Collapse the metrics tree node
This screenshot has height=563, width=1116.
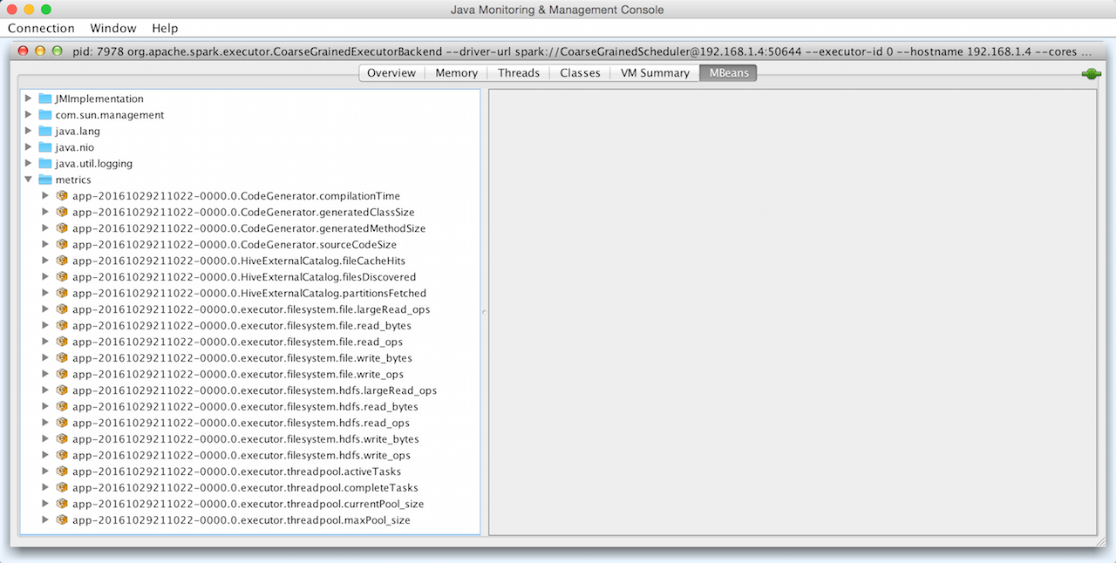29,180
